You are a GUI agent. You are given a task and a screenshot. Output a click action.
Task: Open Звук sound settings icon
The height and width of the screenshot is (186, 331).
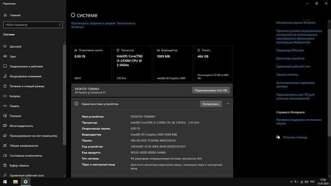tap(5, 56)
